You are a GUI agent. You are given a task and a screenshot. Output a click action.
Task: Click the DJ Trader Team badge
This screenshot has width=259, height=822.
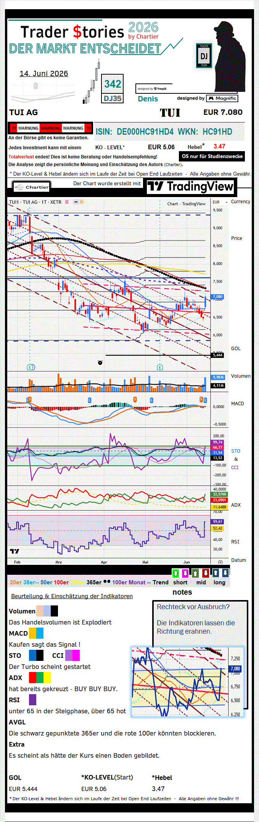coord(204,55)
